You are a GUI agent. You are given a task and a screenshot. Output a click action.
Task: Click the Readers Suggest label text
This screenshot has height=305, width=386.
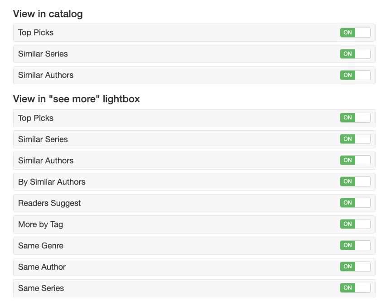49,203
